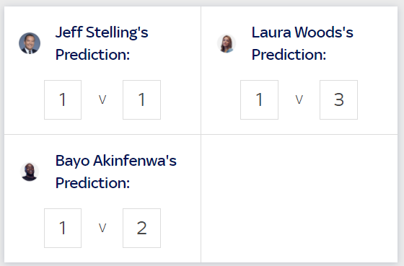The width and height of the screenshot is (404, 266).
Task: Click the 'v' between Bayo Akinfenwa's scores
Action: click(x=102, y=228)
